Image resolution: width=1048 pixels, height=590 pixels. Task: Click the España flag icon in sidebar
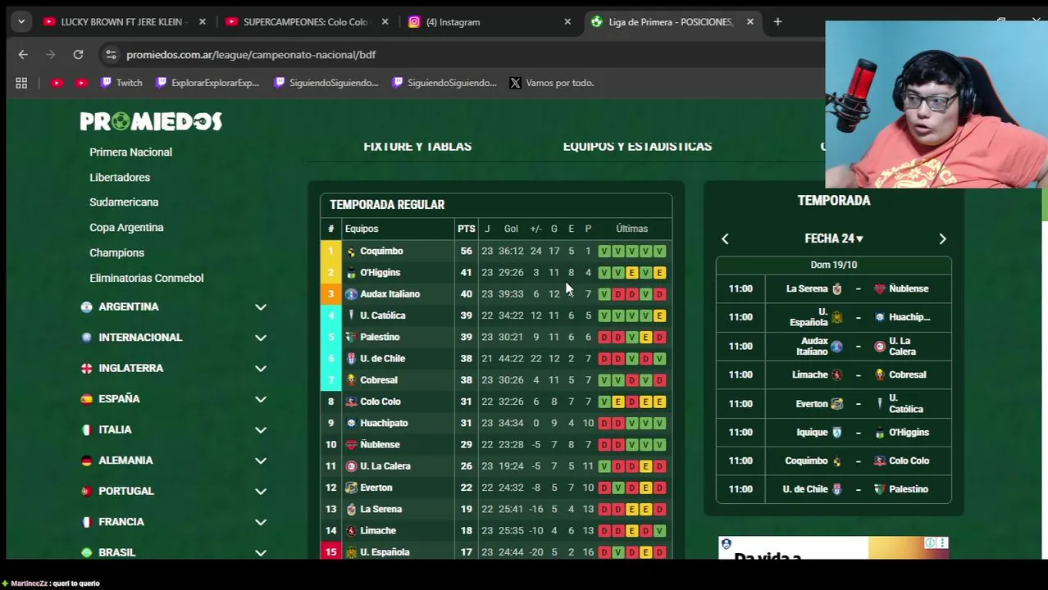click(86, 399)
